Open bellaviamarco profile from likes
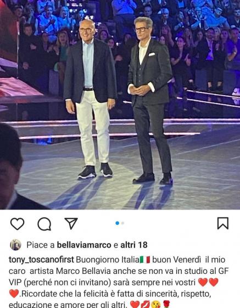The width and height of the screenshot is (240, 308). (x=84, y=245)
